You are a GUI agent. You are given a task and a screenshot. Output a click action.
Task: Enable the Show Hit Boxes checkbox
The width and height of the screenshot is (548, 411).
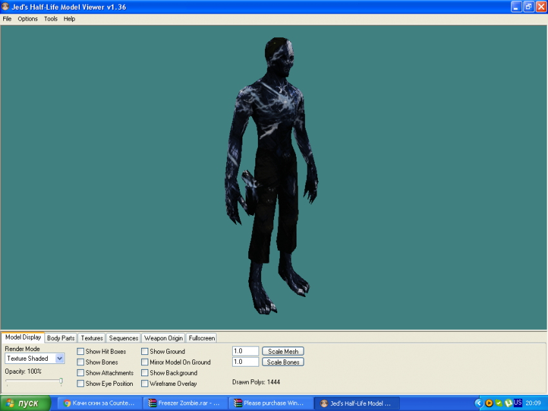pos(81,352)
